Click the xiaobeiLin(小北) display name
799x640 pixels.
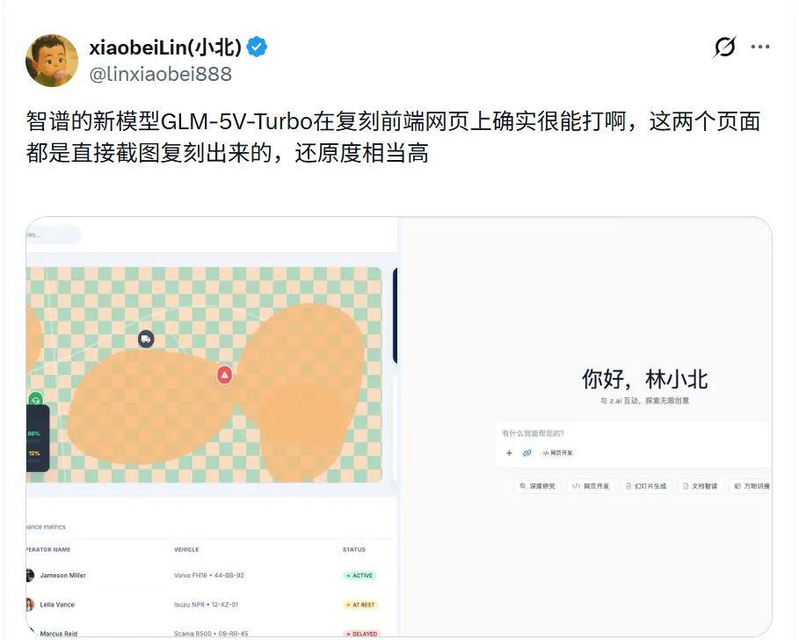tap(165, 47)
